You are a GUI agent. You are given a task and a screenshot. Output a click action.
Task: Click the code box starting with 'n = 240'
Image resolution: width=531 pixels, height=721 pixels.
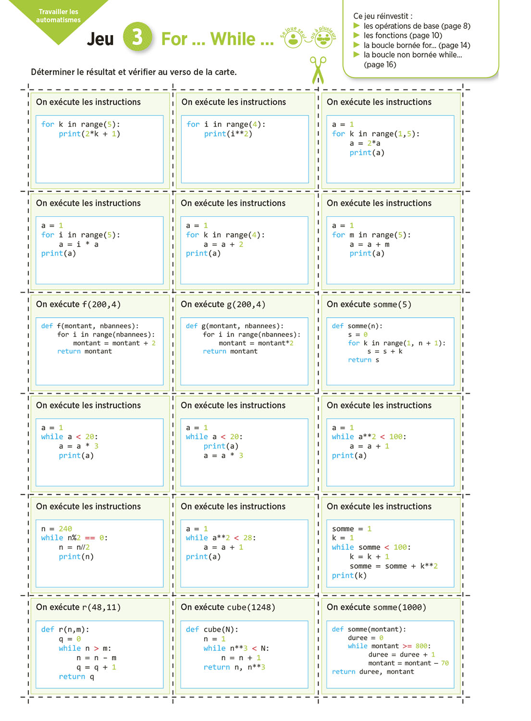click(99, 553)
